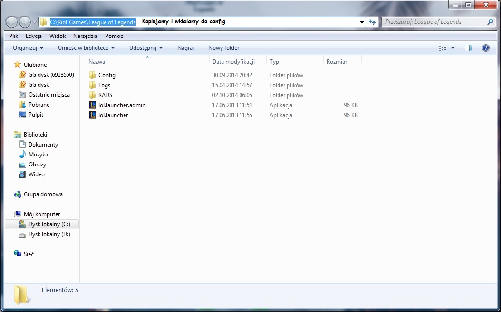Click the Logs folder name
This screenshot has width=501, height=312.
(x=104, y=85)
